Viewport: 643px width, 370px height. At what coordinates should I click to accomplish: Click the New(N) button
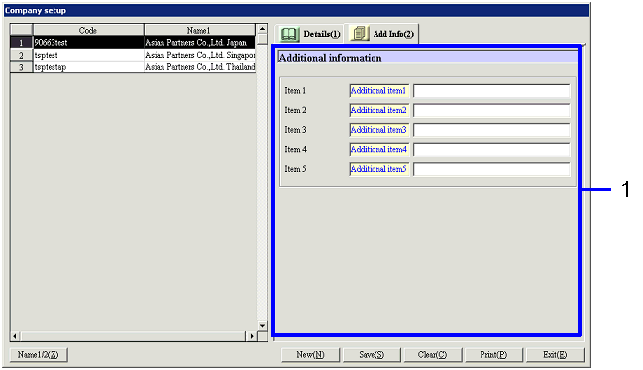click(310, 355)
